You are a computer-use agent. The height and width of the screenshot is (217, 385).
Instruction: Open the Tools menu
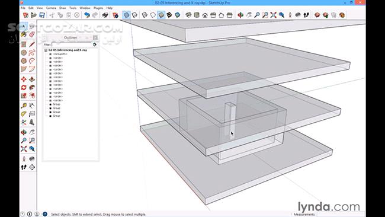(x=73, y=8)
